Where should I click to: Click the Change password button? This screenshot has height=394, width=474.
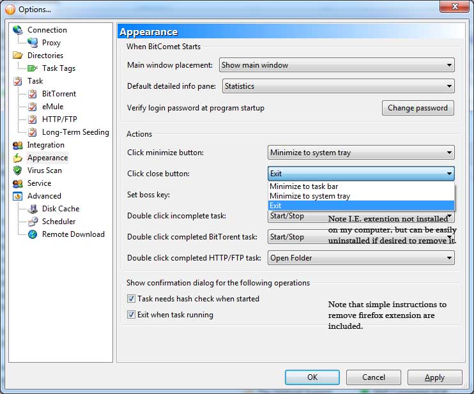pos(418,108)
